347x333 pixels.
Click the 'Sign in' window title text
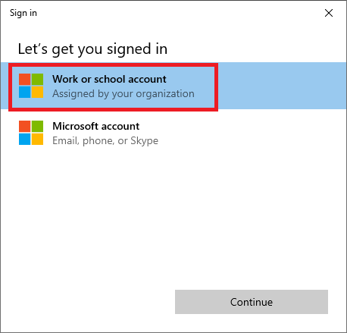[23, 13]
